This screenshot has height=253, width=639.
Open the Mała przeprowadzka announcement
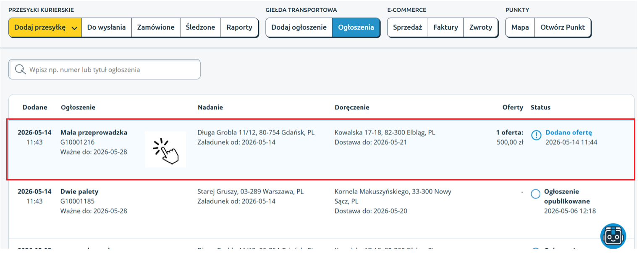(94, 132)
